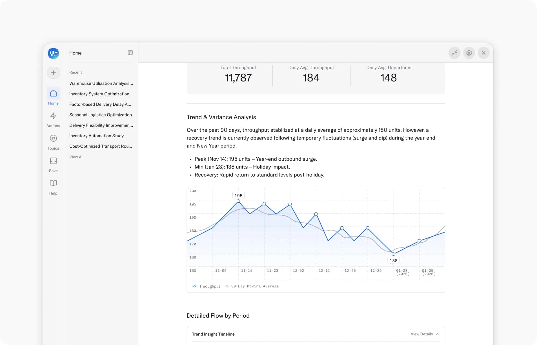
Task: Start a new item with plus button
Action: 53,73
